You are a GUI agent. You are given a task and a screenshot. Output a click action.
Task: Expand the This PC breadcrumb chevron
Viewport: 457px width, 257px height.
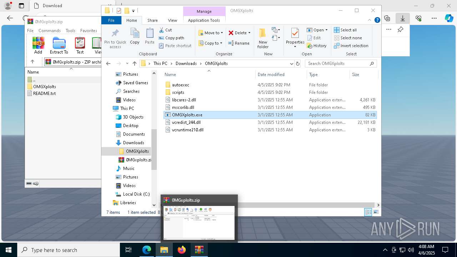(x=171, y=64)
